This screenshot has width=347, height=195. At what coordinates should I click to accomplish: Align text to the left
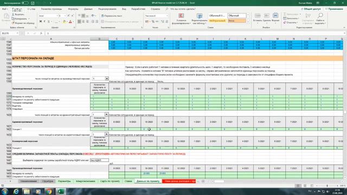coord(79,22)
